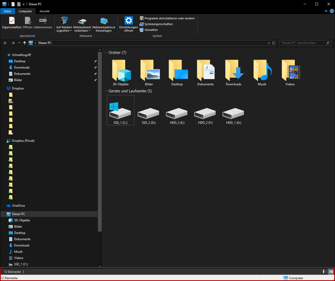Screen dimensions: 335x281
Task: Collapse the Geräte und Laufwerke (5) group
Action: (x=106, y=91)
